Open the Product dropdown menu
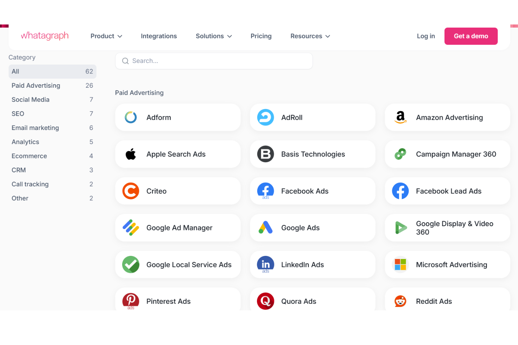This screenshot has width=518, height=345. pyautogui.click(x=106, y=36)
